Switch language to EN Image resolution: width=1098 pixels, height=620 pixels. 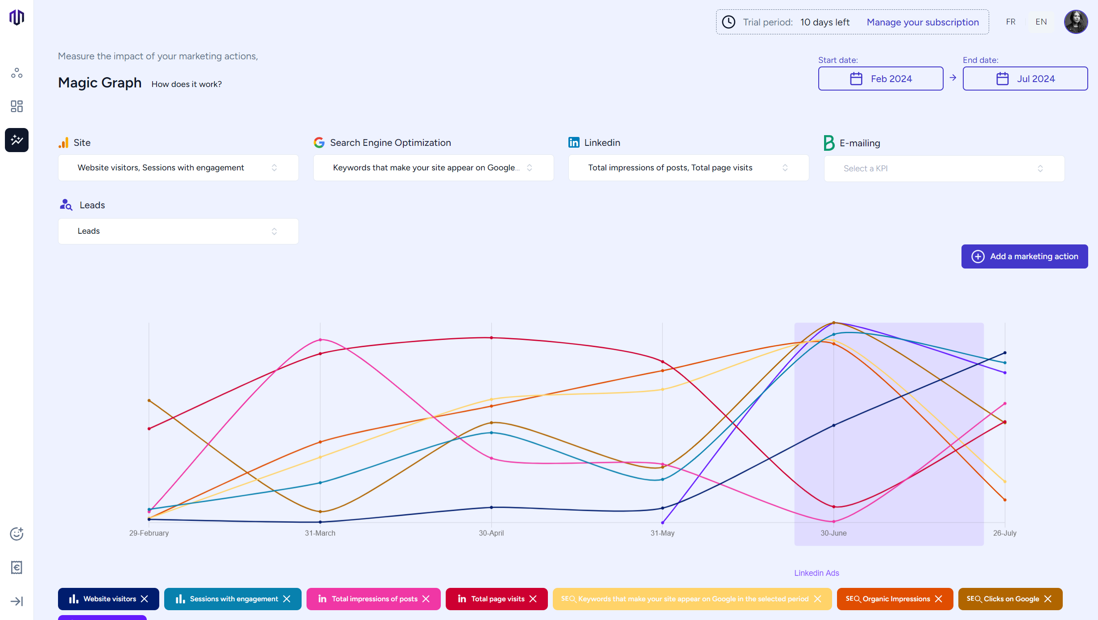coord(1041,21)
